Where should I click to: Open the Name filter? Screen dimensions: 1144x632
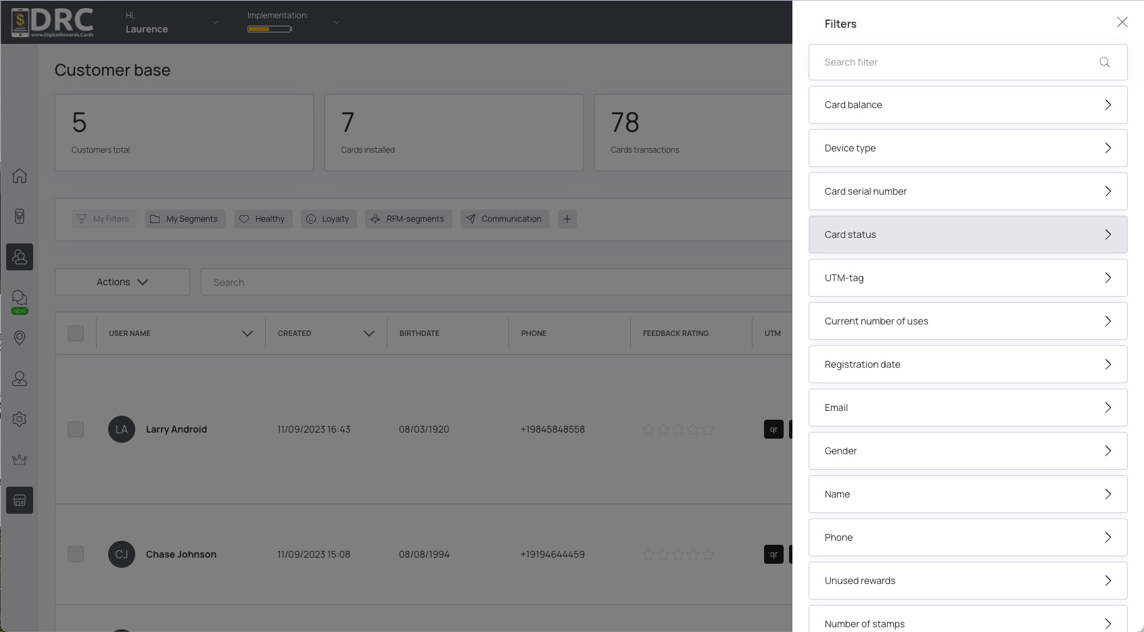click(x=968, y=494)
